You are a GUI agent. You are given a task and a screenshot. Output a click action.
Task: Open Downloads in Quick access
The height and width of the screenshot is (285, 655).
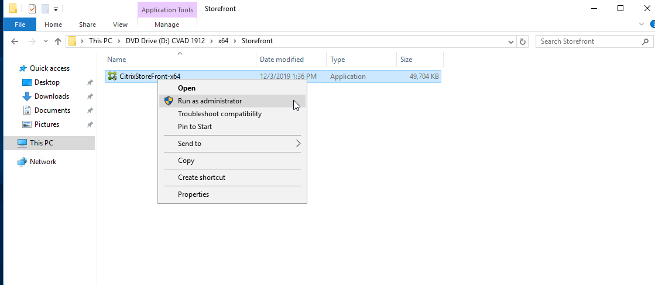52,96
